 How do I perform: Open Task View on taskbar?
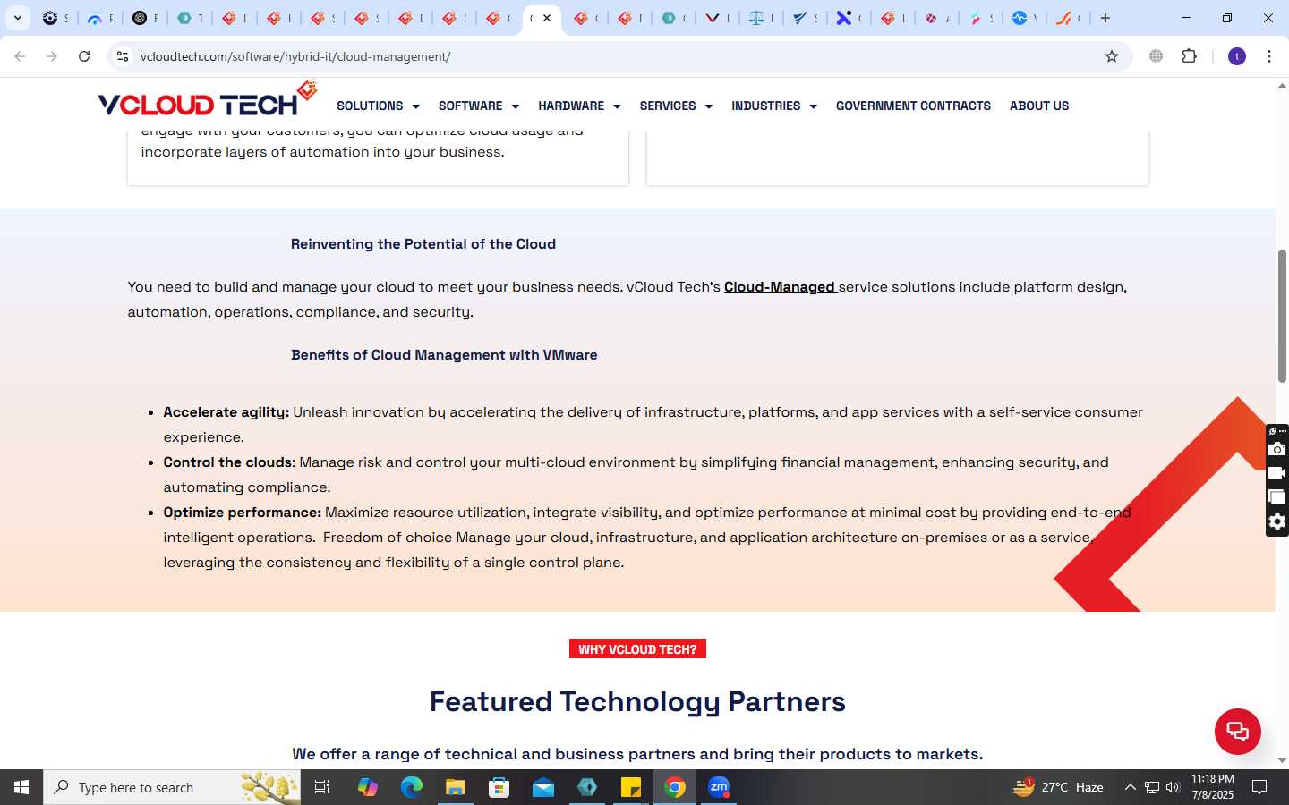point(322,787)
